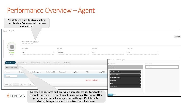183x103 pixels.
Task: Click the Service Level % column header
Action: click(50, 72)
